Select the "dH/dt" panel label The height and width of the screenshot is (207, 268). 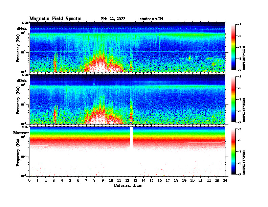(22, 28)
